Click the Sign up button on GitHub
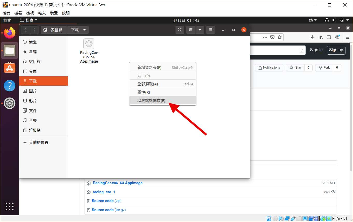 [336, 50]
